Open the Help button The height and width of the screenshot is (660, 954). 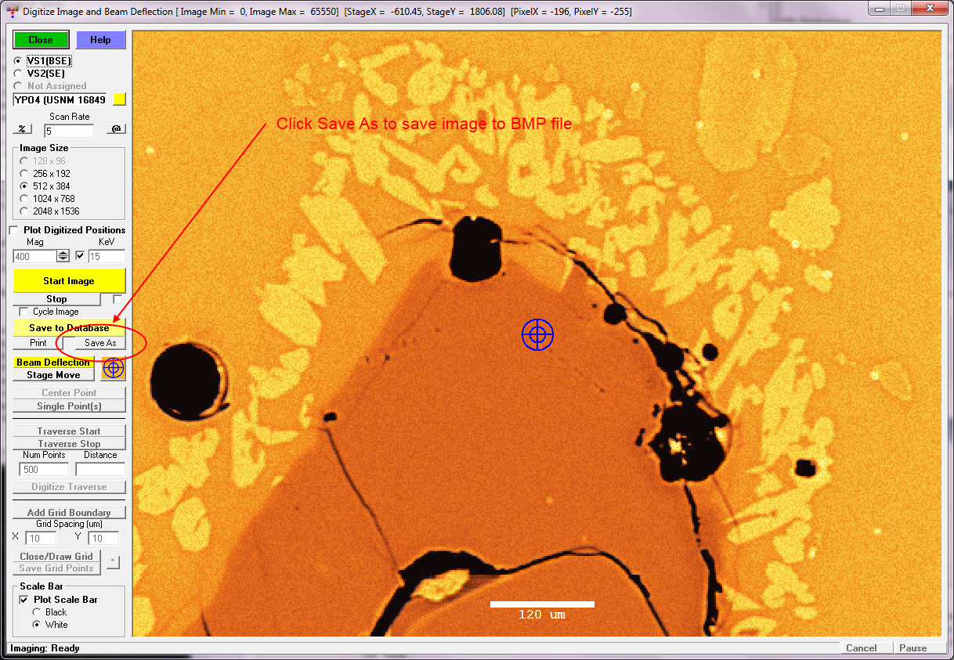[x=100, y=40]
